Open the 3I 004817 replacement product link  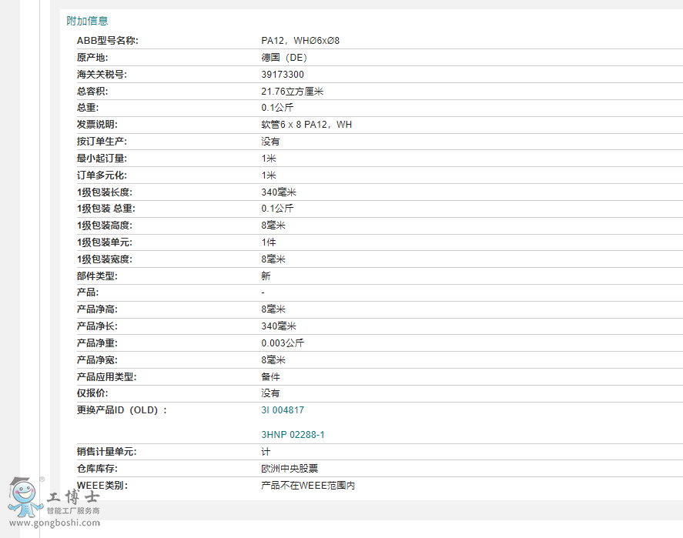283,410
